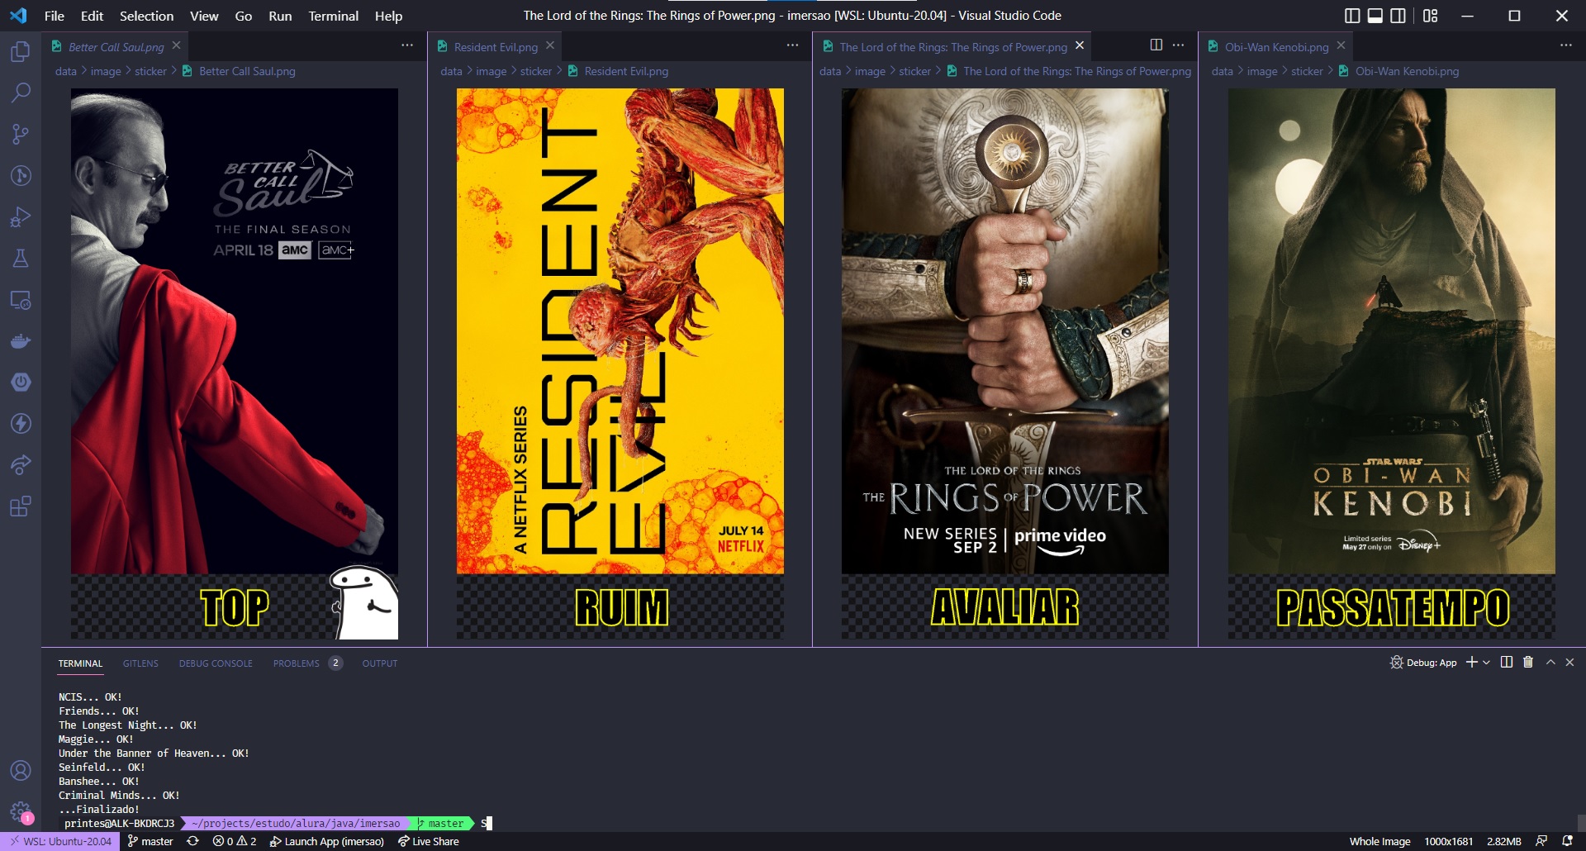Open more actions for Rings of Power editor group
The height and width of the screenshot is (851, 1586).
(1179, 45)
